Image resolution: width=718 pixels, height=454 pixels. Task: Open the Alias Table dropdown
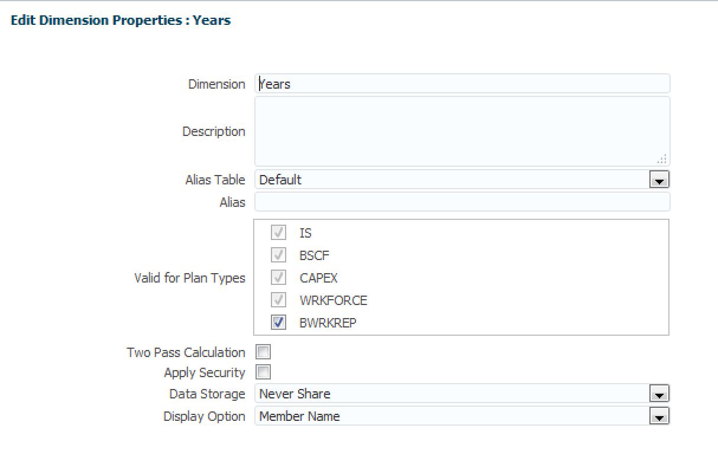[659, 180]
